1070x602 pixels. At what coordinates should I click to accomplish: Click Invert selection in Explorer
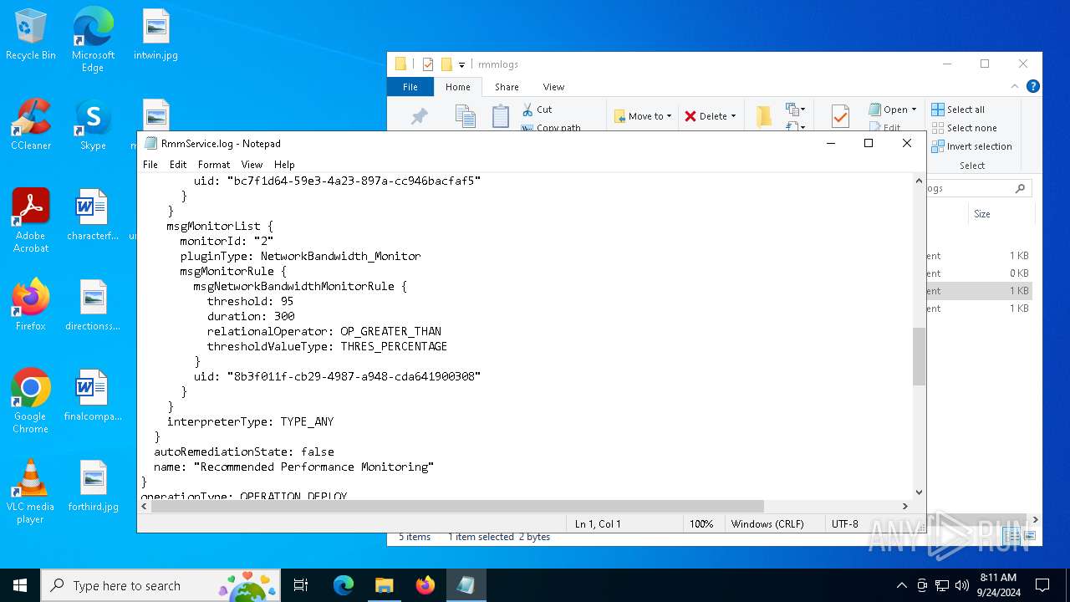(x=971, y=146)
